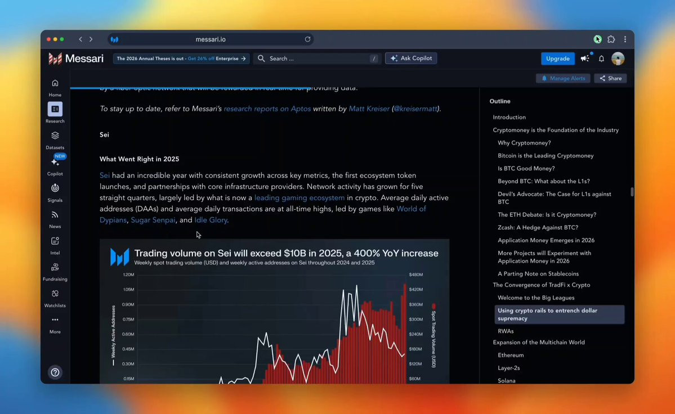Click the messari.io address bar
Image resolution: width=675 pixels, height=414 pixels.
211,39
